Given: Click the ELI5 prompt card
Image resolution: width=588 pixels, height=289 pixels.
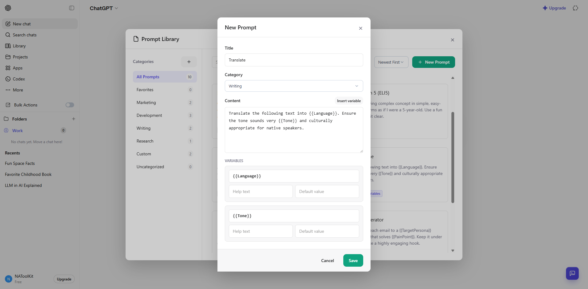Looking at the screenshot, I should coord(409,111).
